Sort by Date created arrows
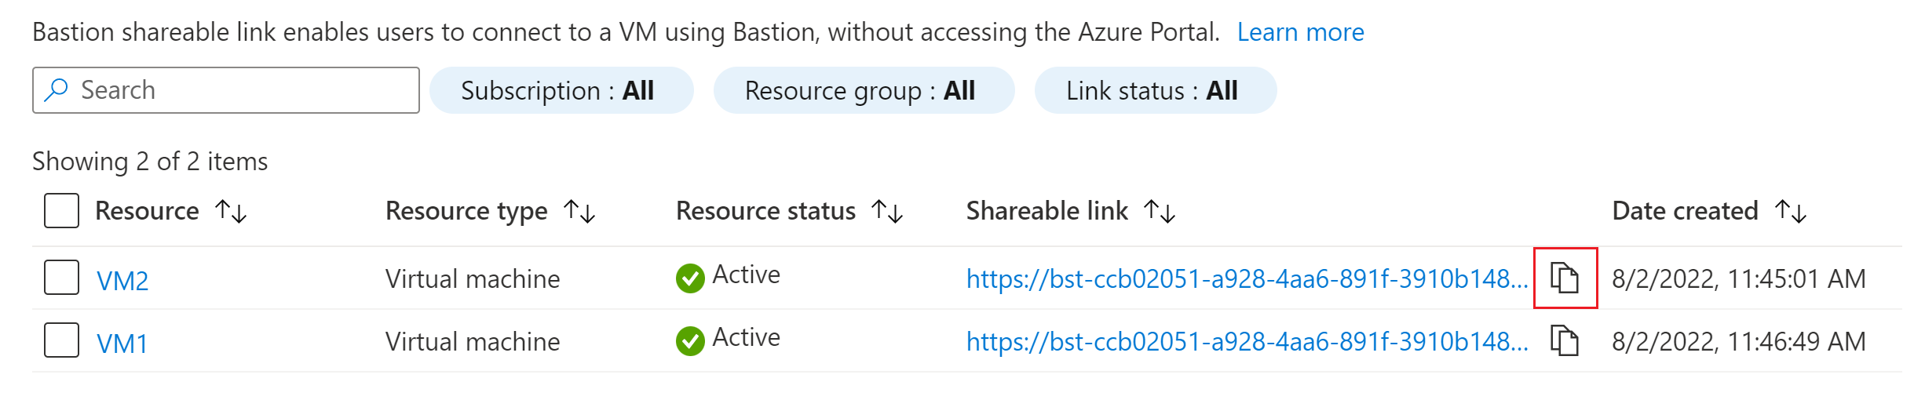Viewport: 1925px width, 400px height. tap(1791, 211)
